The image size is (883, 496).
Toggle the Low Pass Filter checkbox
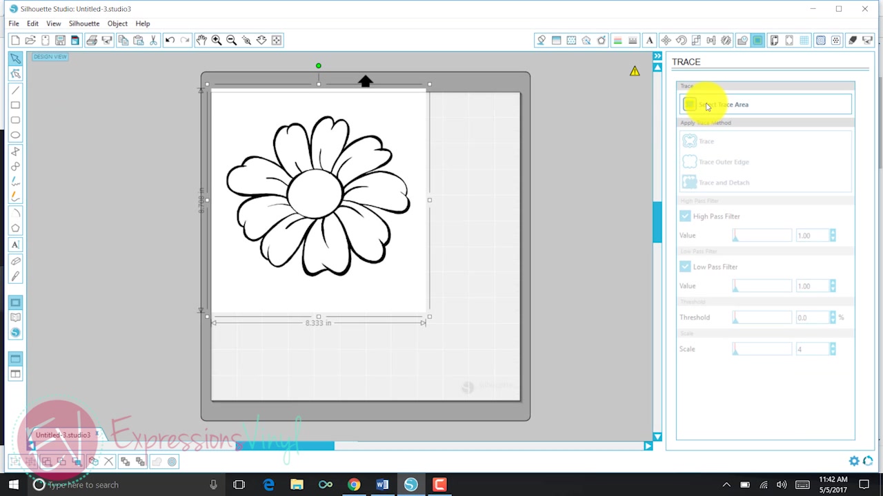click(x=685, y=267)
